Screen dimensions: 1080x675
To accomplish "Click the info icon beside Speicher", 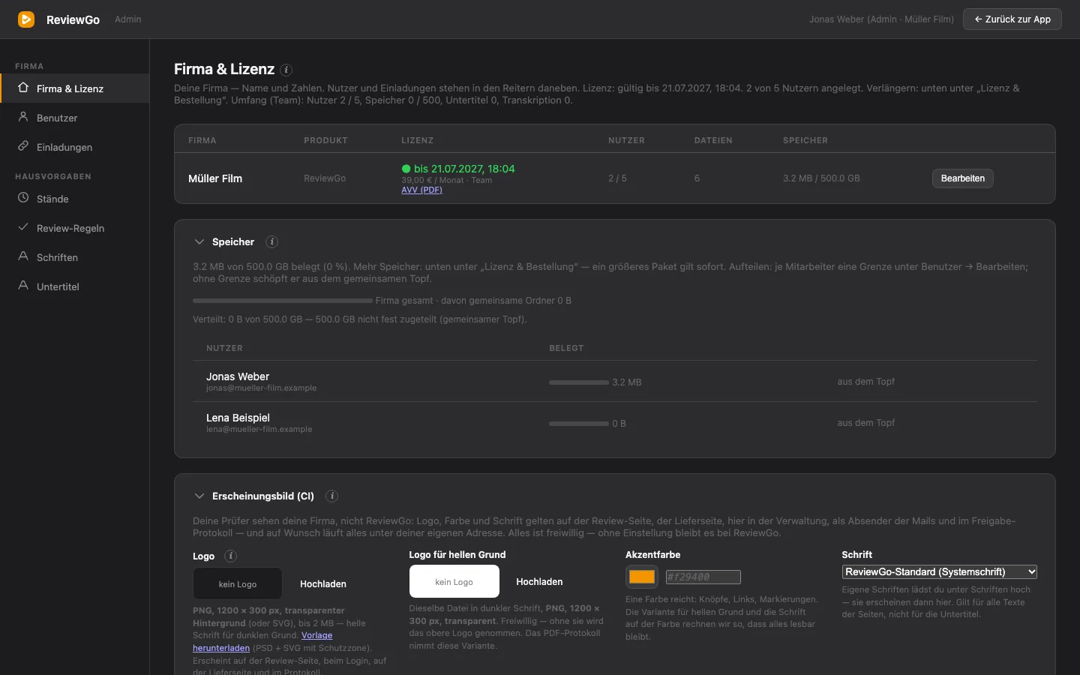I will coord(272,241).
